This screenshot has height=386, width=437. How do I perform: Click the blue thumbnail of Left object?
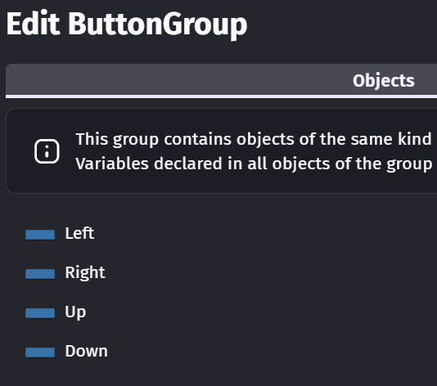point(40,235)
